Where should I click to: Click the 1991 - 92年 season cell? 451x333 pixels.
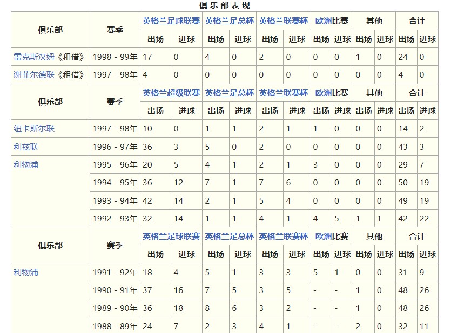click(x=115, y=273)
